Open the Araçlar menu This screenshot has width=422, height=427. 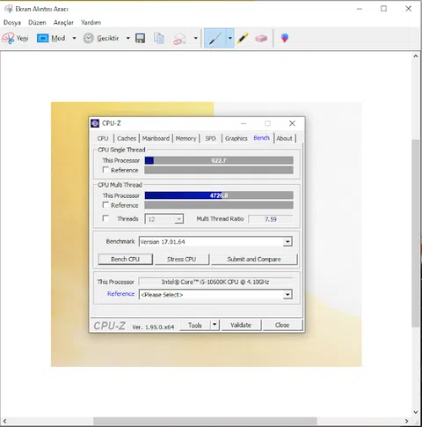[x=63, y=23]
